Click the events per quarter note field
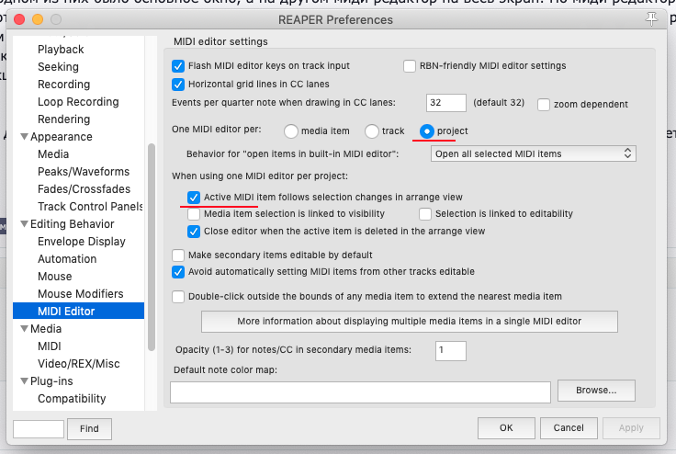The image size is (676, 454). click(446, 103)
